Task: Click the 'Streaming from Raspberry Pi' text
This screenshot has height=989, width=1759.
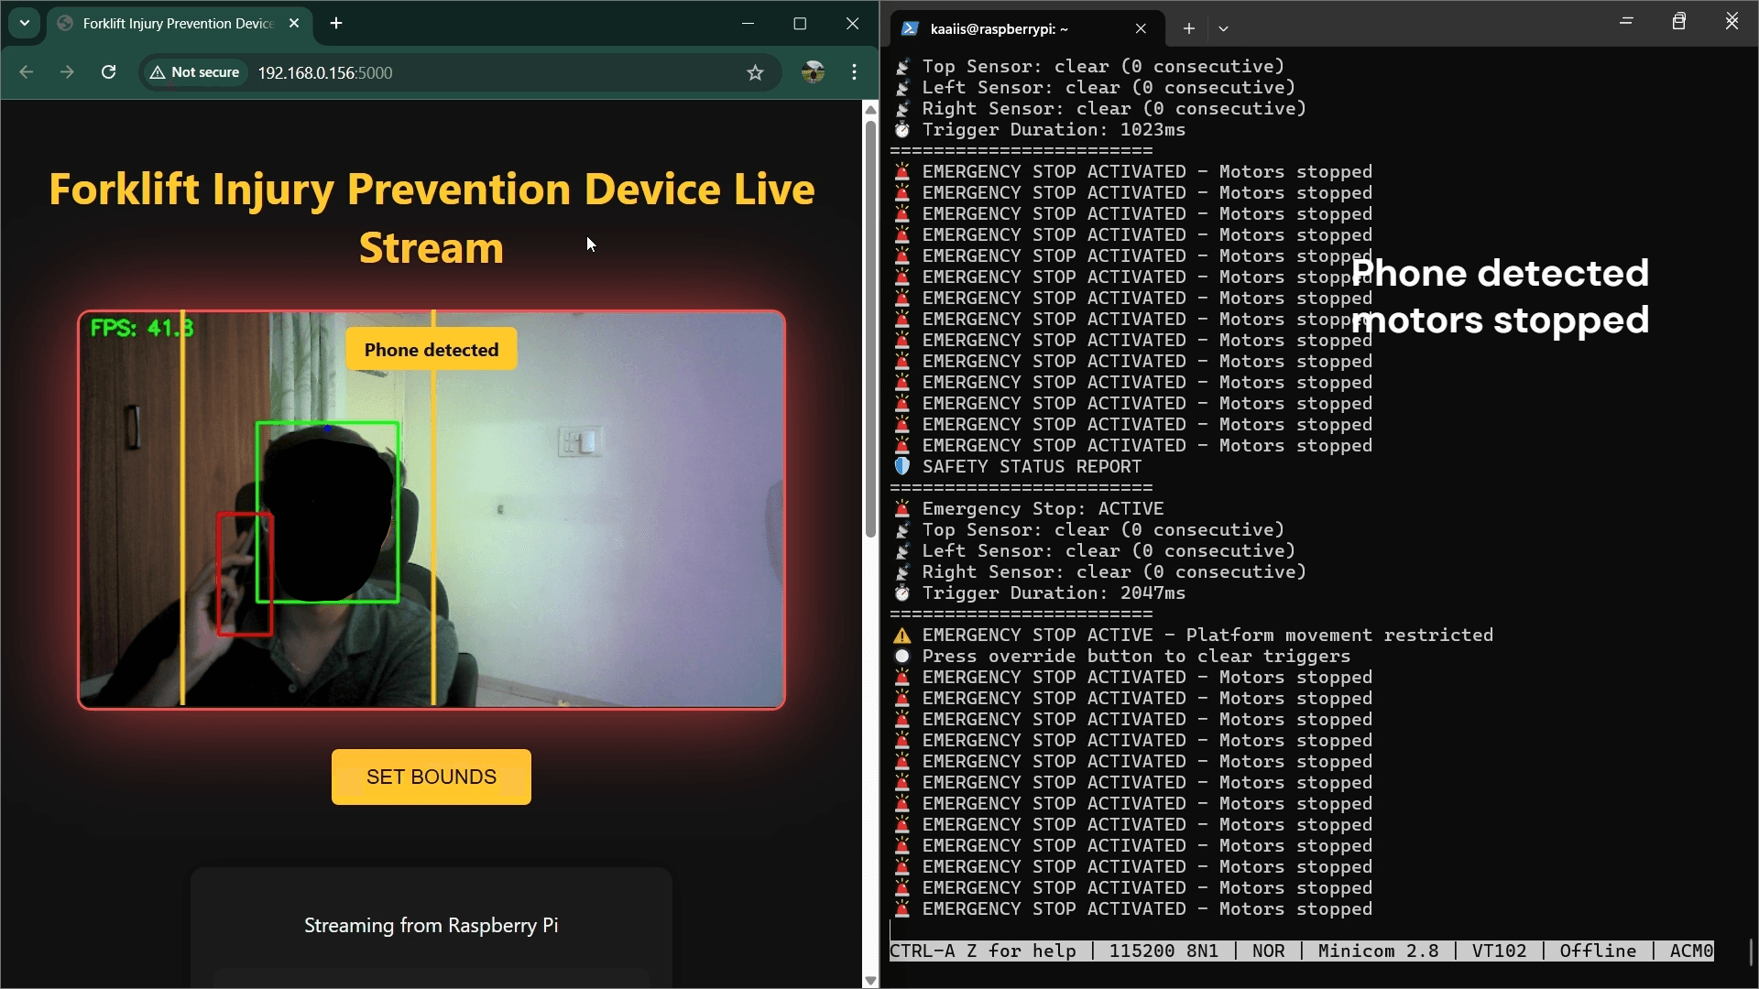Action: pyautogui.click(x=432, y=926)
